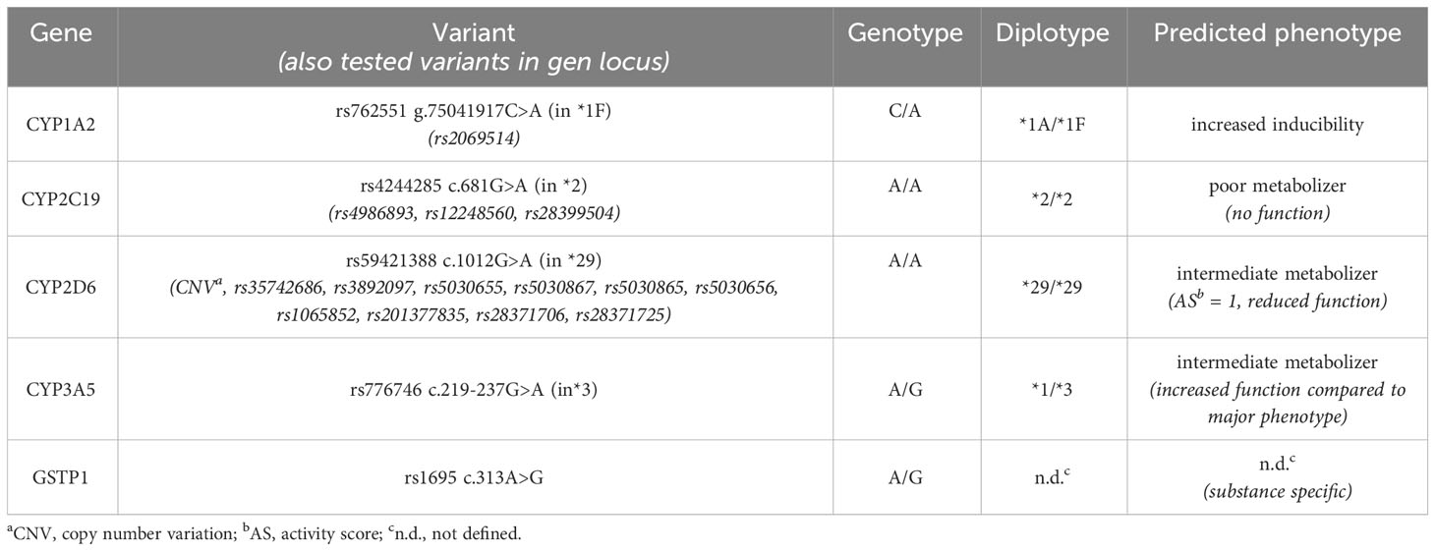Select the CYP1A2 gene cell

coord(61,126)
